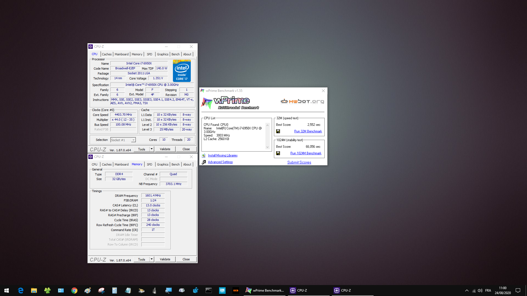Expand the Socket #1 selection dropdown
527x296 pixels.
click(133, 140)
